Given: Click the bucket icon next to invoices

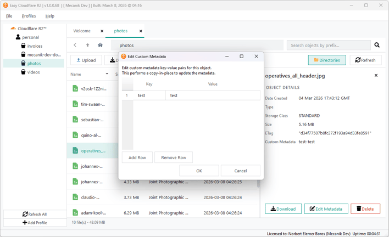Looking at the screenshot, I should coord(23,46).
